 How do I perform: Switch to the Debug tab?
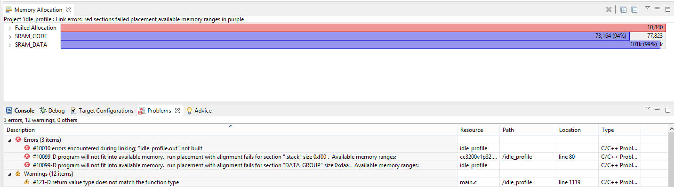(x=52, y=111)
